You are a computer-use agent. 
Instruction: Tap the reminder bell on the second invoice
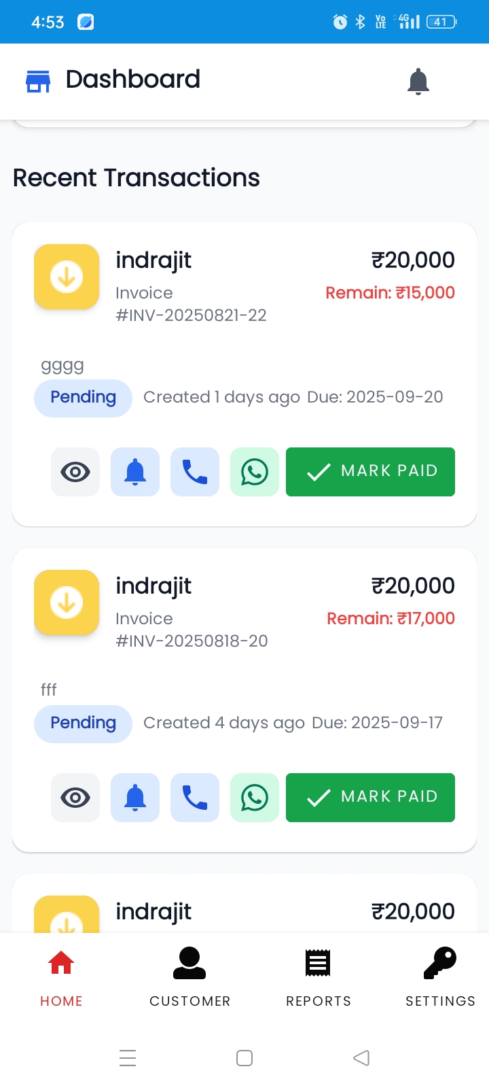[134, 798]
